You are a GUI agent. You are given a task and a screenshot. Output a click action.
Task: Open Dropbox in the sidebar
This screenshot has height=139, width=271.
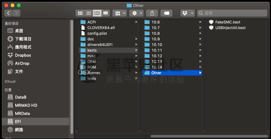(x=36, y=55)
